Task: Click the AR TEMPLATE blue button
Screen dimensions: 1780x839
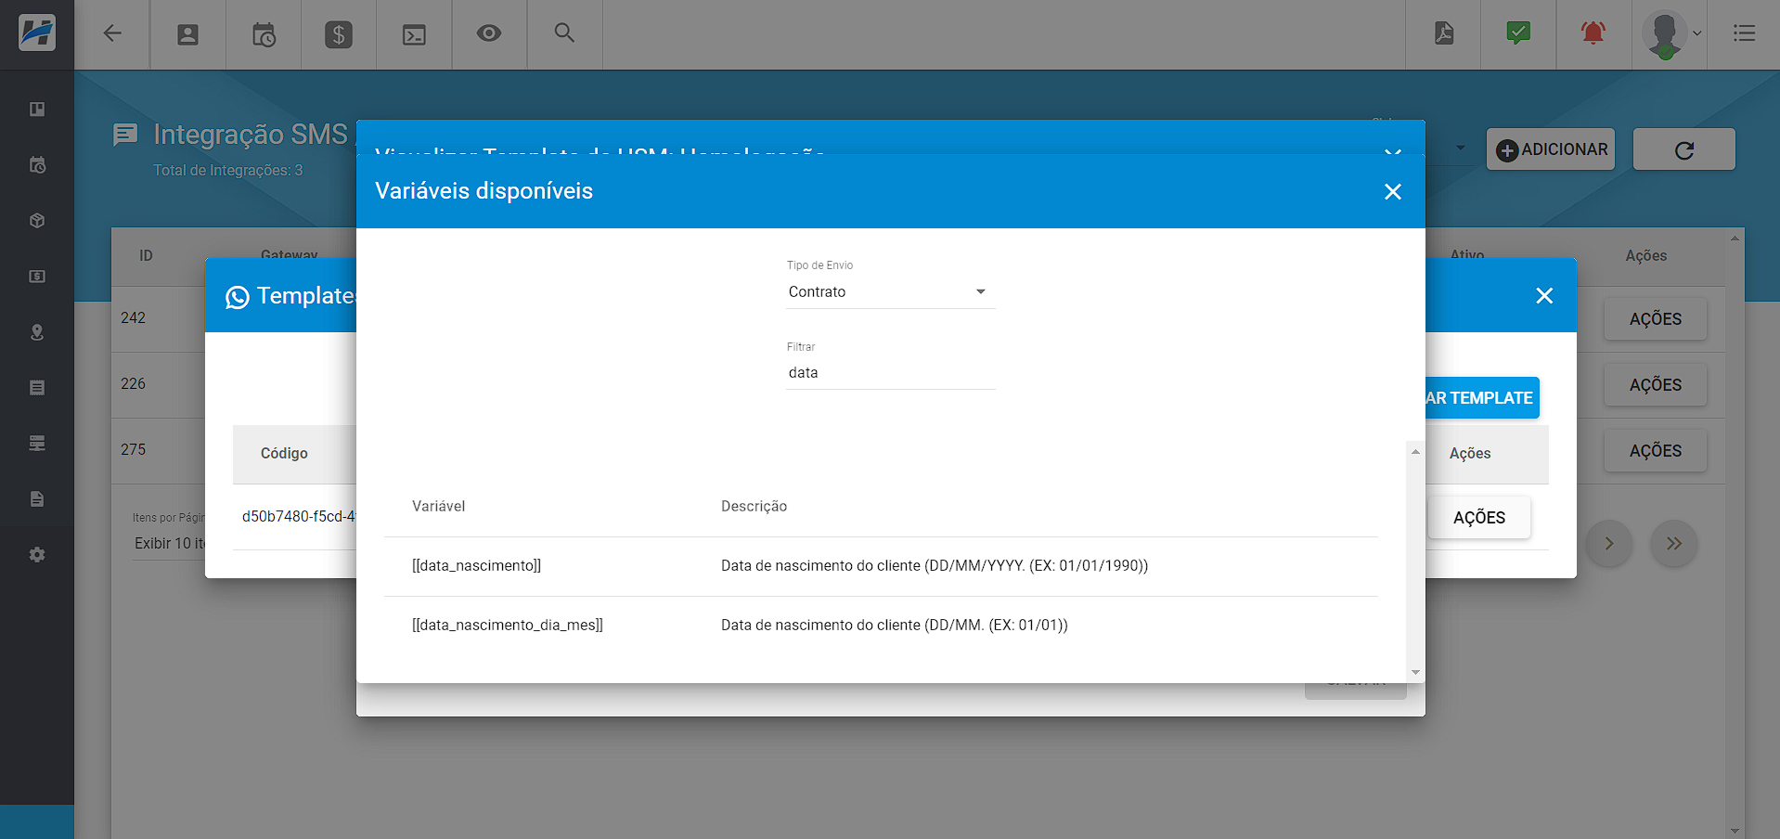Action: click(1482, 397)
